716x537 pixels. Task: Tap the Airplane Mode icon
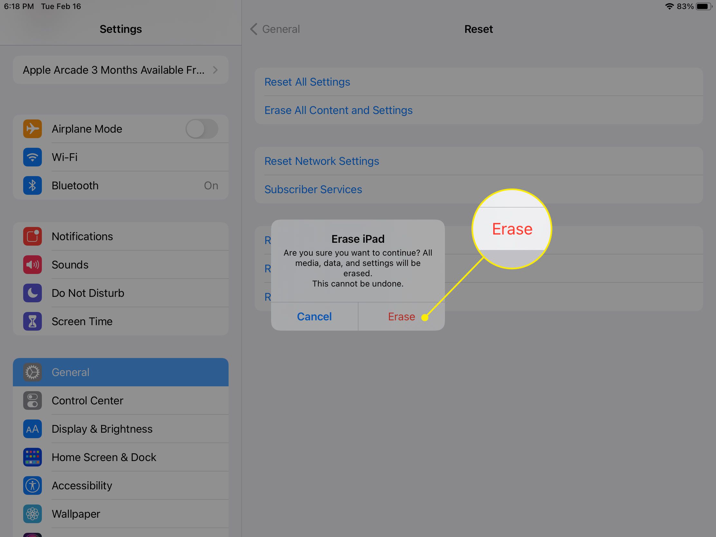coord(32,128)
